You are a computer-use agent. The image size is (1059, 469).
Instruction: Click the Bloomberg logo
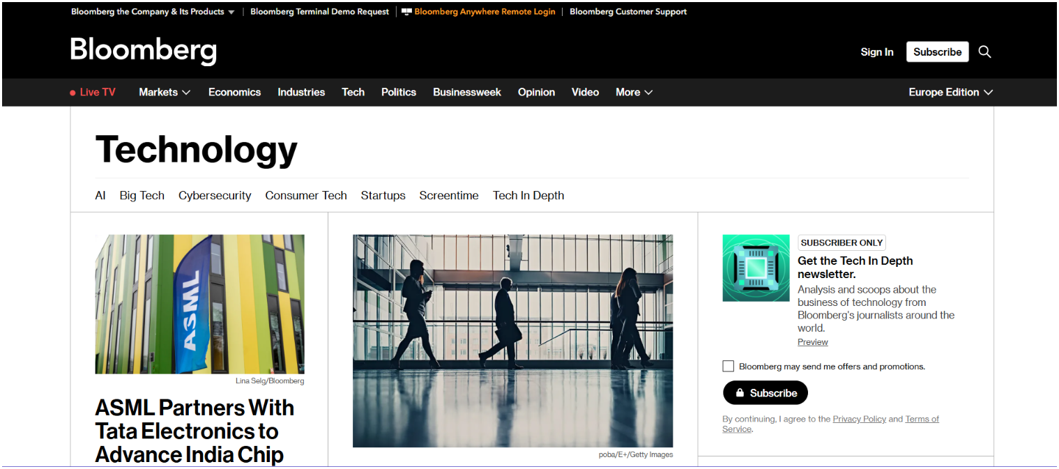144,52
